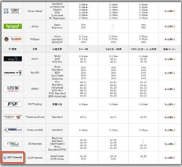Screen dimensions: 182x167
Task: Open details link in eToro row
Action: point(170,26)
